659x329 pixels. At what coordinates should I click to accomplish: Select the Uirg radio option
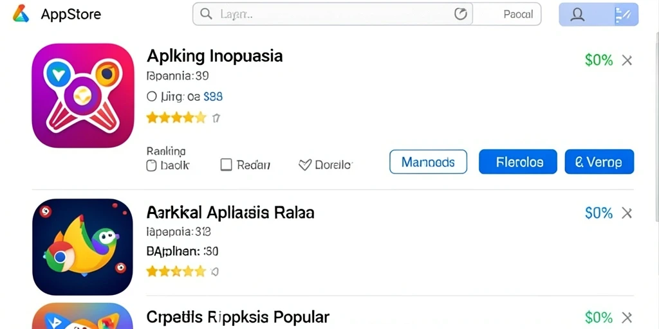click(x=152, y=97)
